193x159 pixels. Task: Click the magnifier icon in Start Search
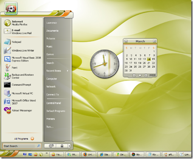38,146
